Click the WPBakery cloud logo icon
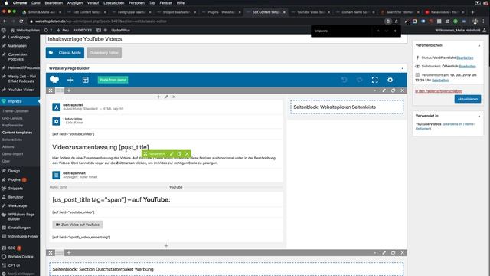The height and width of the screenshot is (276, 490). pyautogui.click(x=54, y=80)
